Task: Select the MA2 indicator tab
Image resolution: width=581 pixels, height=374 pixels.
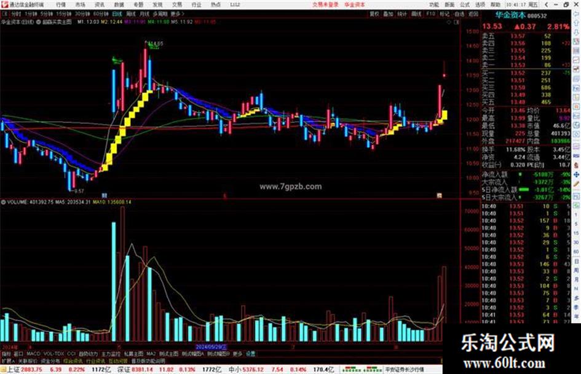Action: point(151,354)
